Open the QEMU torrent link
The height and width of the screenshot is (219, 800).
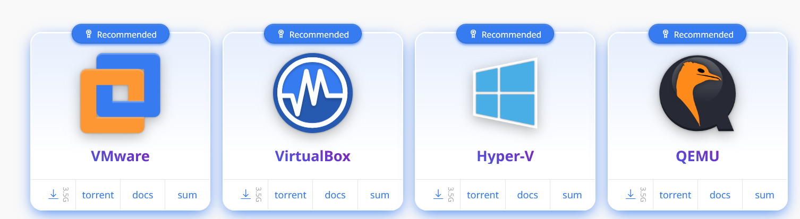tap(675, 195)
